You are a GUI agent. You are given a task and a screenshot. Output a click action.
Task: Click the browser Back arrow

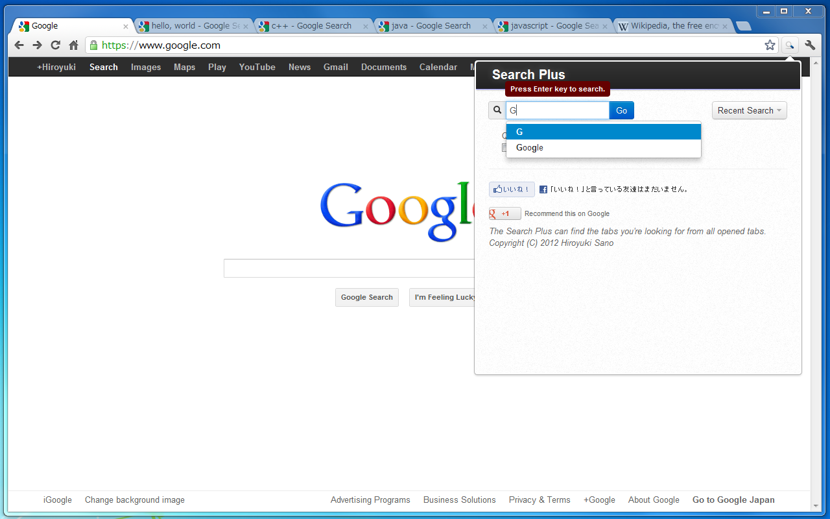coord(19,45)
